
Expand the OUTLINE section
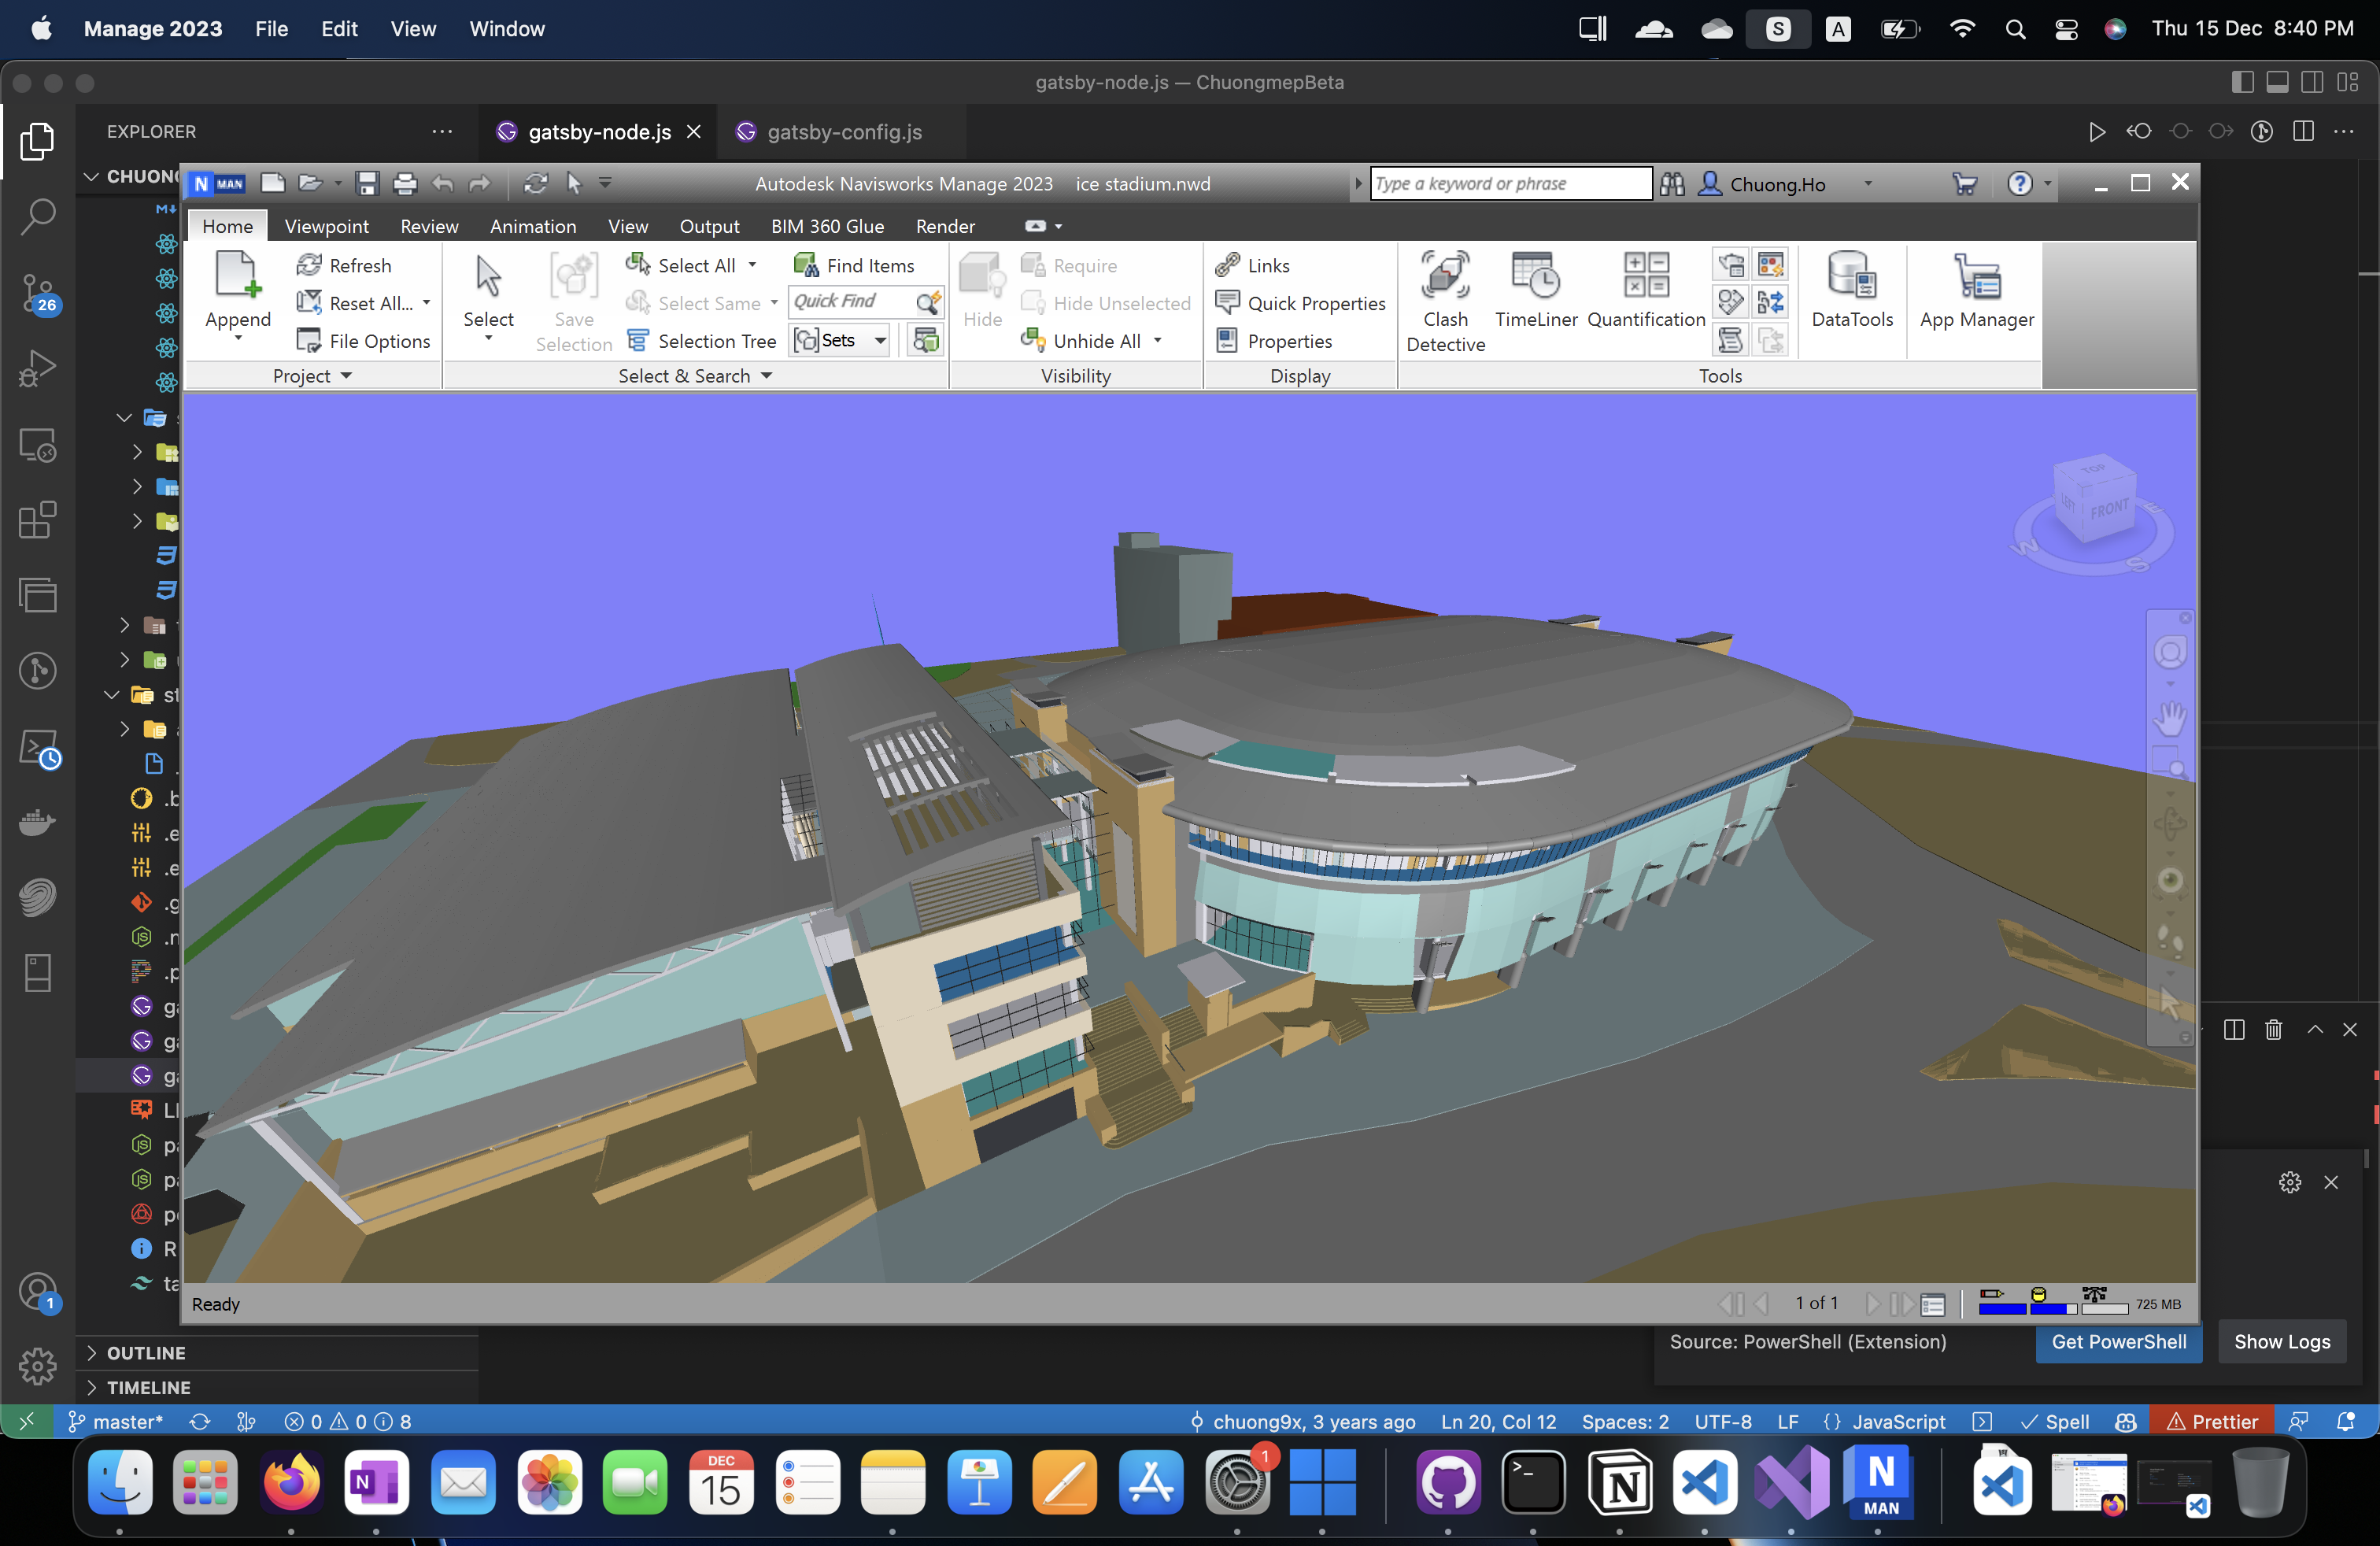click(x=146, y=1352)
